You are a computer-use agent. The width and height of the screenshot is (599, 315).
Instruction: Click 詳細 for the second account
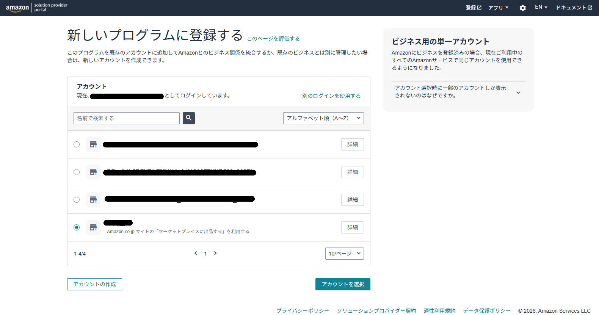pyautogui.click(x=353, y=172)
